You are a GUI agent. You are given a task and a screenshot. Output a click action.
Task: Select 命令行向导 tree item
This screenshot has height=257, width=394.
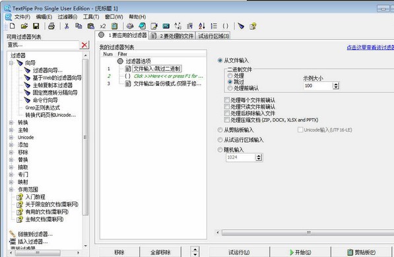(x=45, y=100)
